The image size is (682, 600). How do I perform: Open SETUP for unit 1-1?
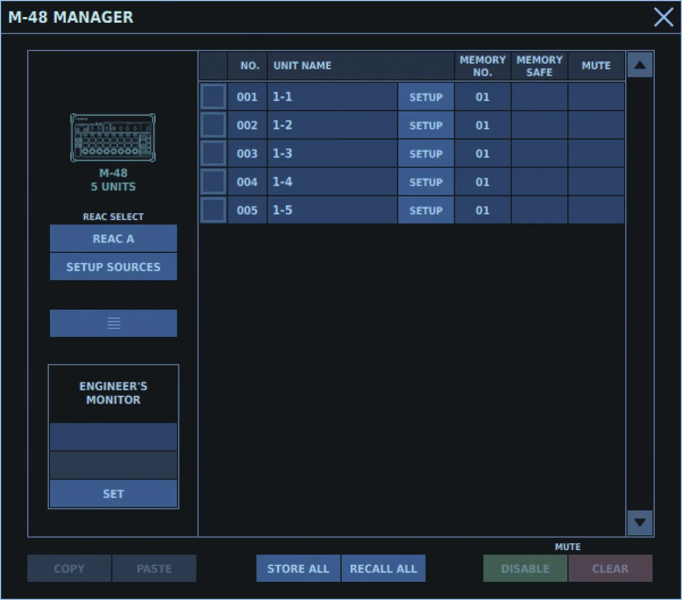coord(426,97)
